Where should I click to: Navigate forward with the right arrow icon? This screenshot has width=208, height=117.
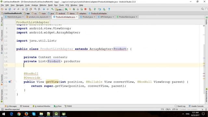point(48,9)
